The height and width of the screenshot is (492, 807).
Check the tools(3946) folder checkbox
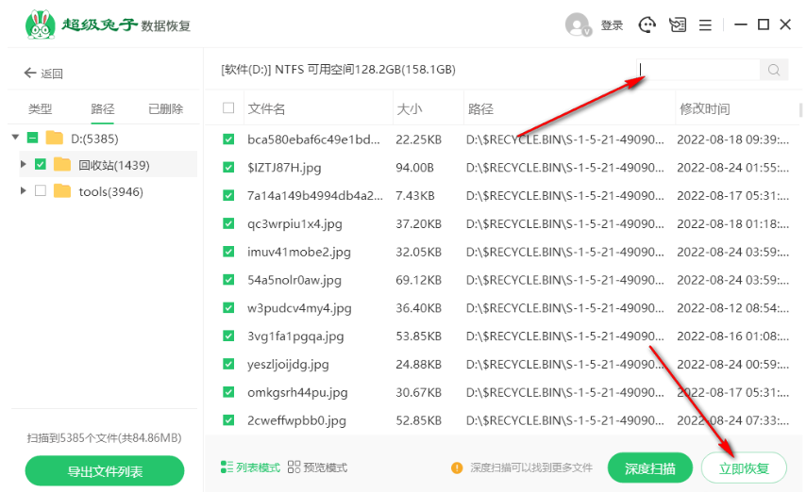pos(40,191)
